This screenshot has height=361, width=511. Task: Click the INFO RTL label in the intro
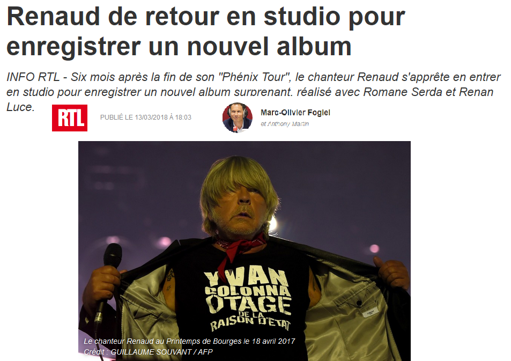pyautogui.click(x=33, y=77)
